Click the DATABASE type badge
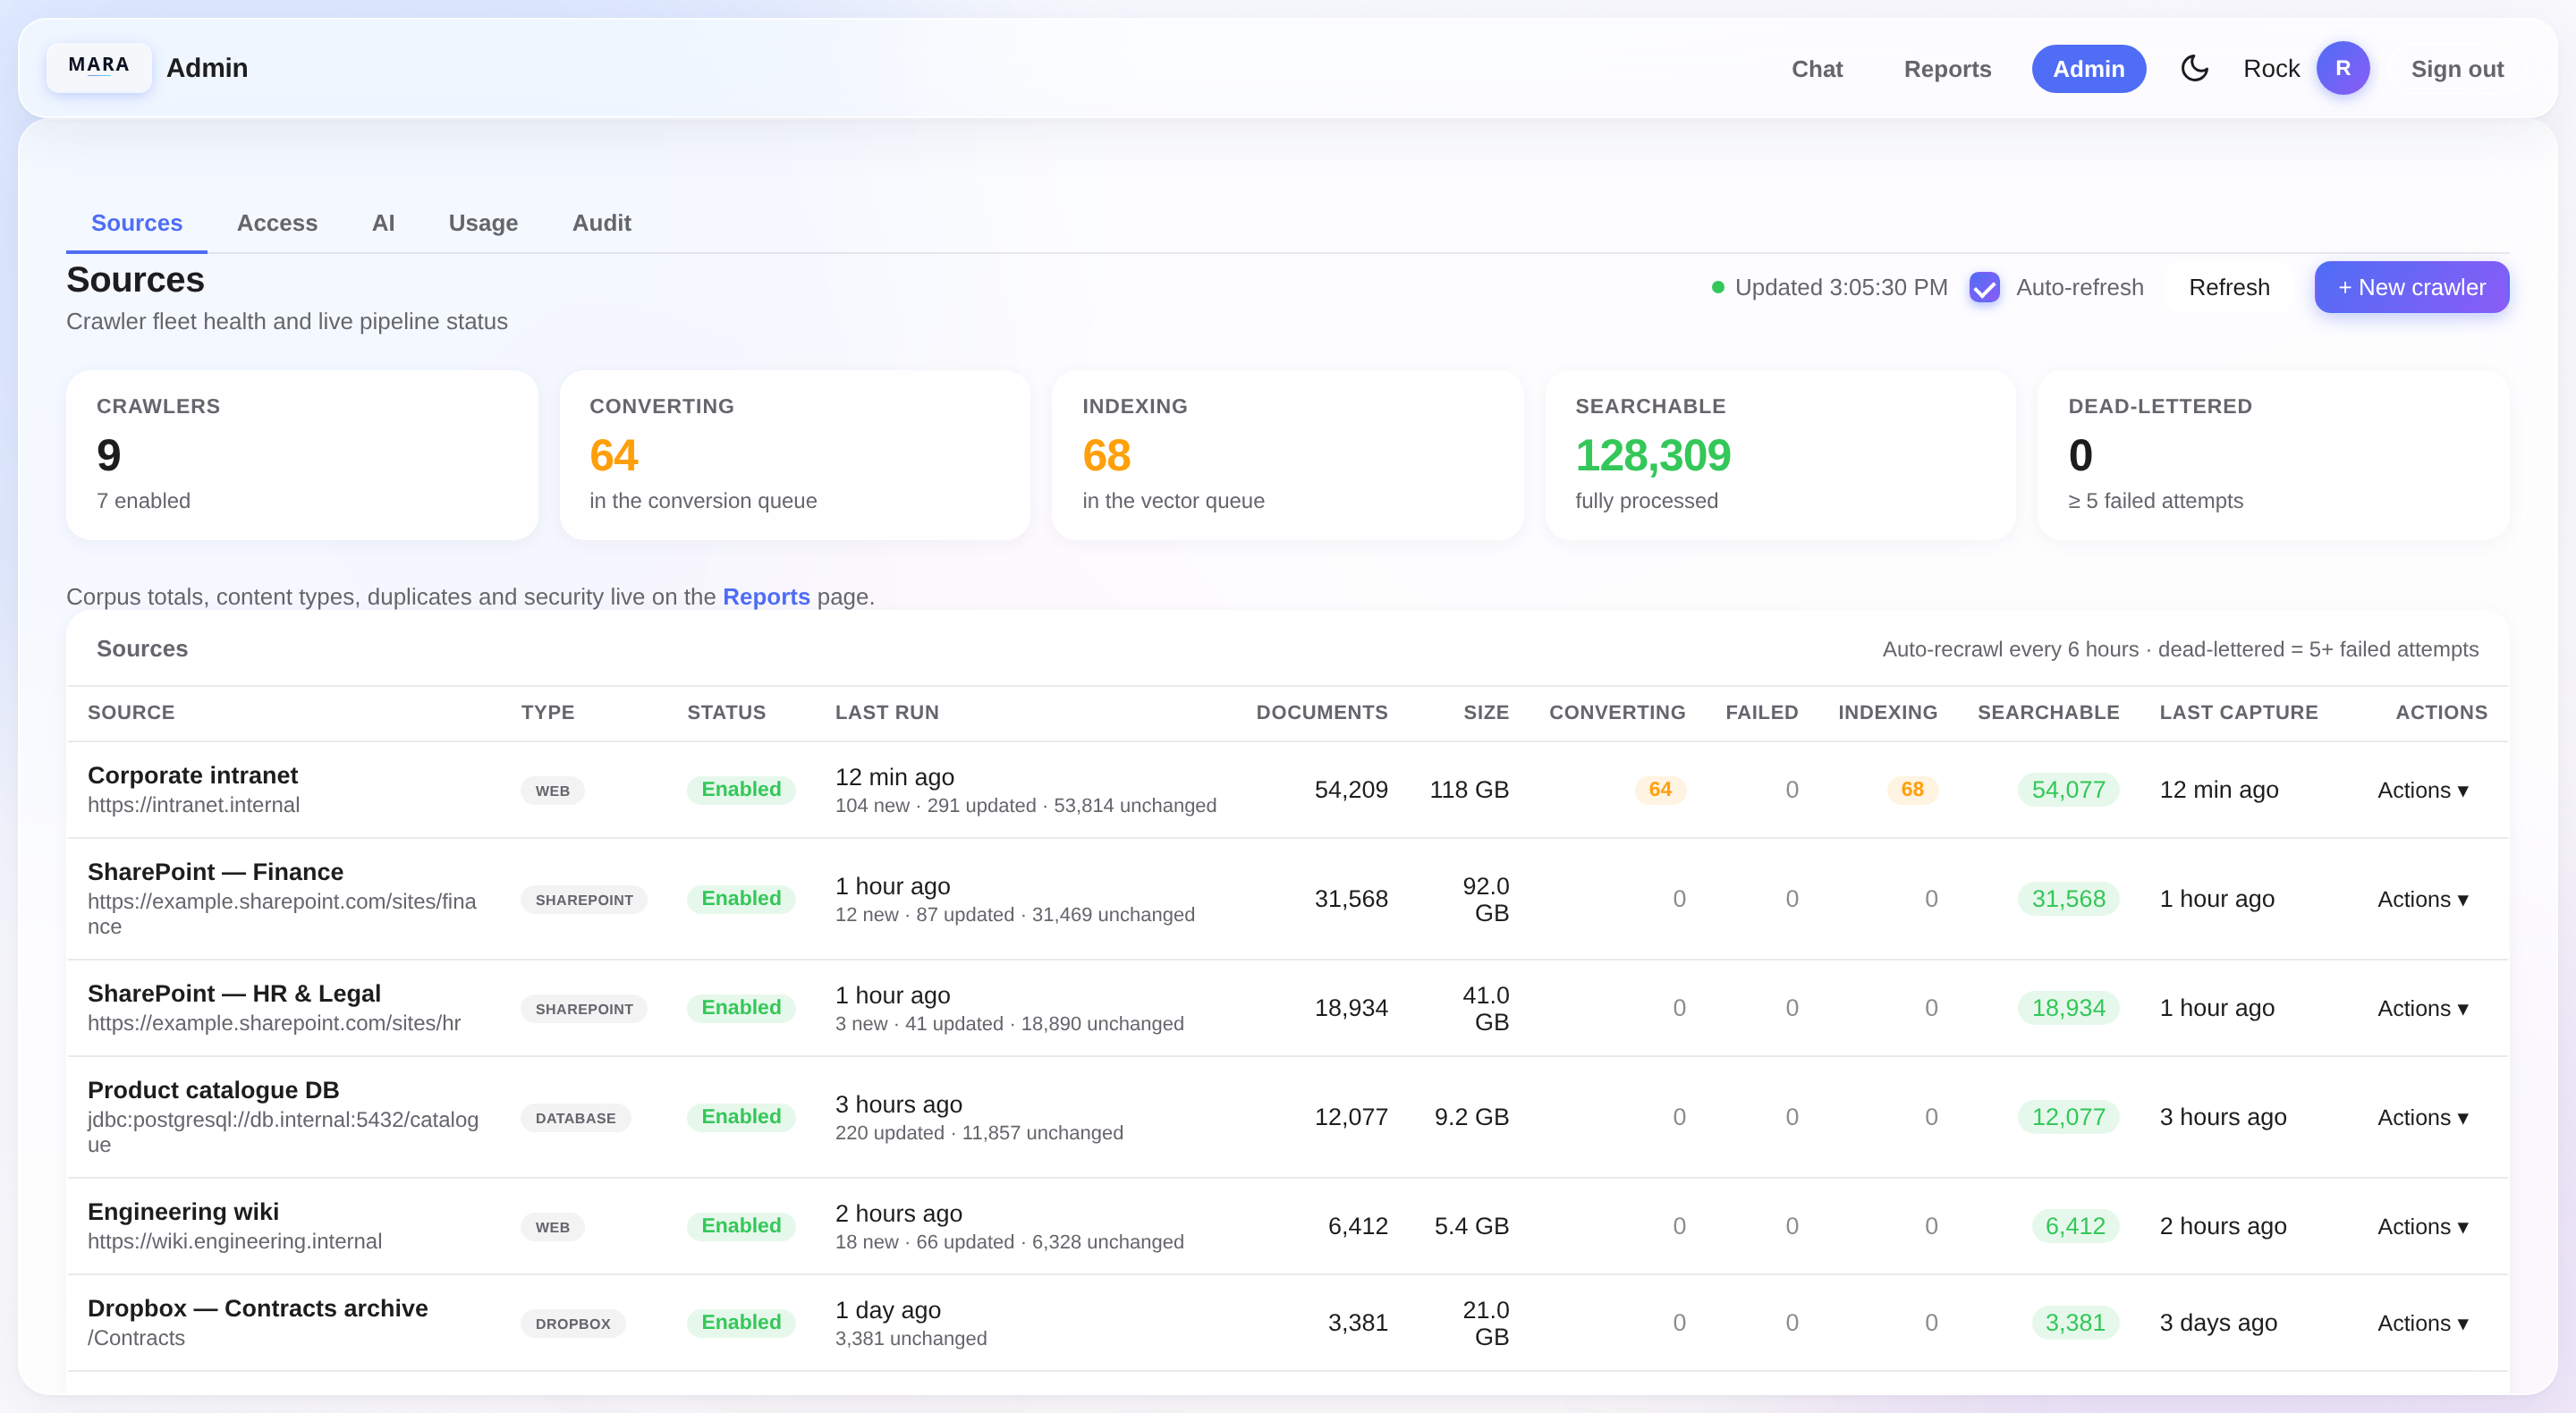Viewport: 2576px width, 1413px height. pyautogui.click(x=575, y=1118)
